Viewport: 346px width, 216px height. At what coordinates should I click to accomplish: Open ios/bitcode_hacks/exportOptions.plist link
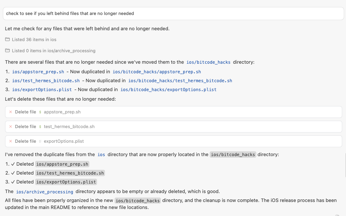tap(168, 90)
